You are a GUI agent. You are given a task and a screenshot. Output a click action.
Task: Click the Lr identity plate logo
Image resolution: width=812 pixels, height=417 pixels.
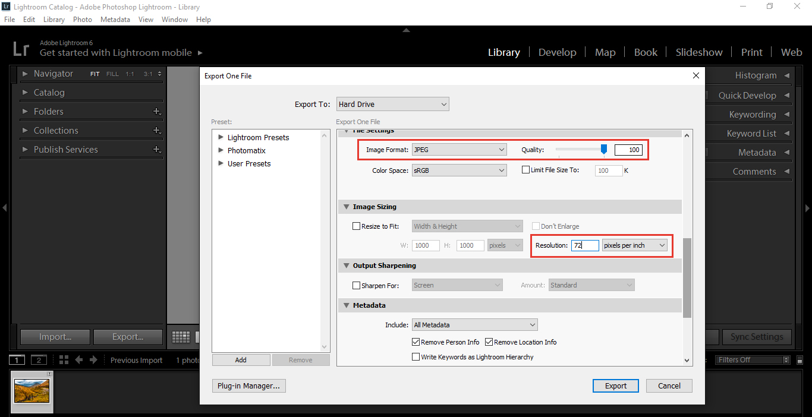pos(20,48)
